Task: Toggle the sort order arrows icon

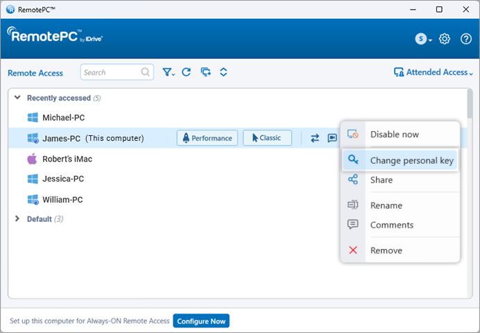Action: (x=223, y=72)
